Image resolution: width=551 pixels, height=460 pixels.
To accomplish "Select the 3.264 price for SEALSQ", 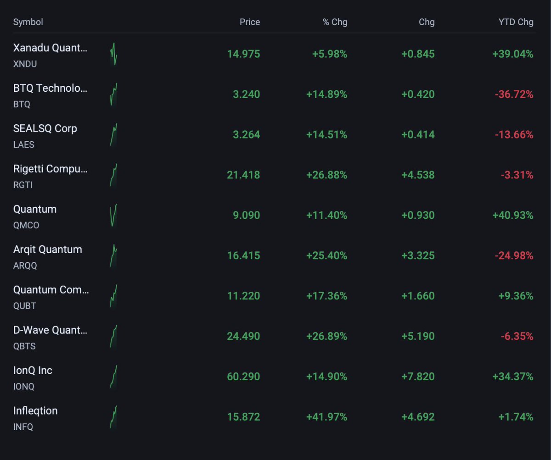I will tap(246, 135).
